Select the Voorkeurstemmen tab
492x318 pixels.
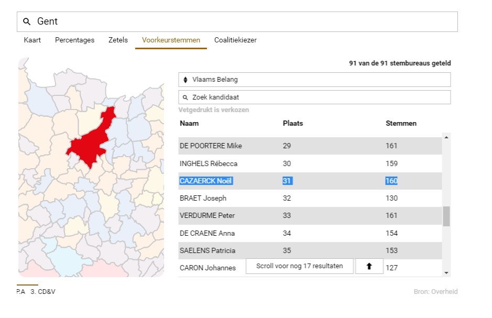click(171, 40)
